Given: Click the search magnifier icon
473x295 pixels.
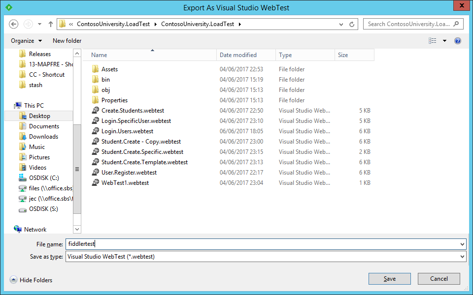Looking at the screenshot, I should tap(456, 24).
